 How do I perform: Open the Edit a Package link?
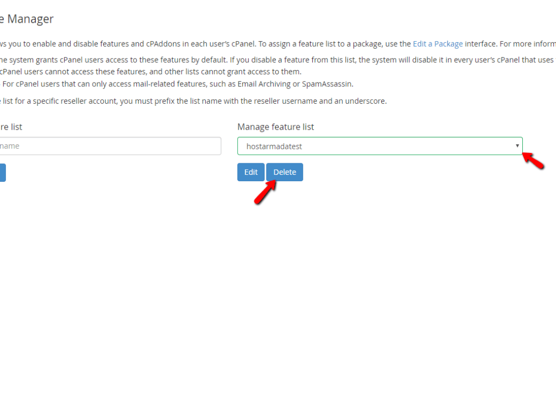click(438, 44)
